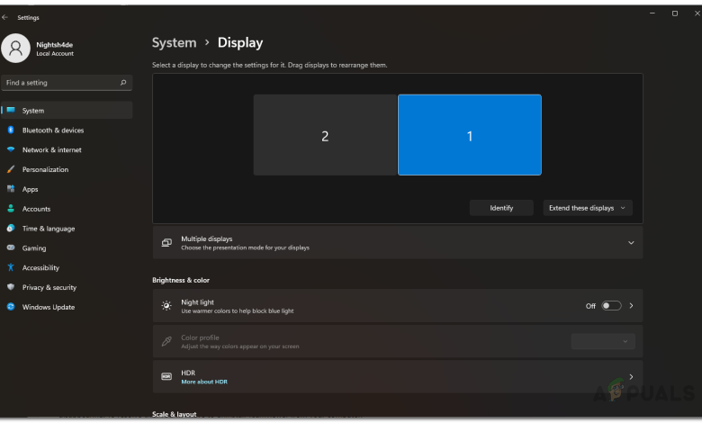Open the Color profile dropdown
The height and width of the screenshot is (423, 702).
[x=603, y=342]
